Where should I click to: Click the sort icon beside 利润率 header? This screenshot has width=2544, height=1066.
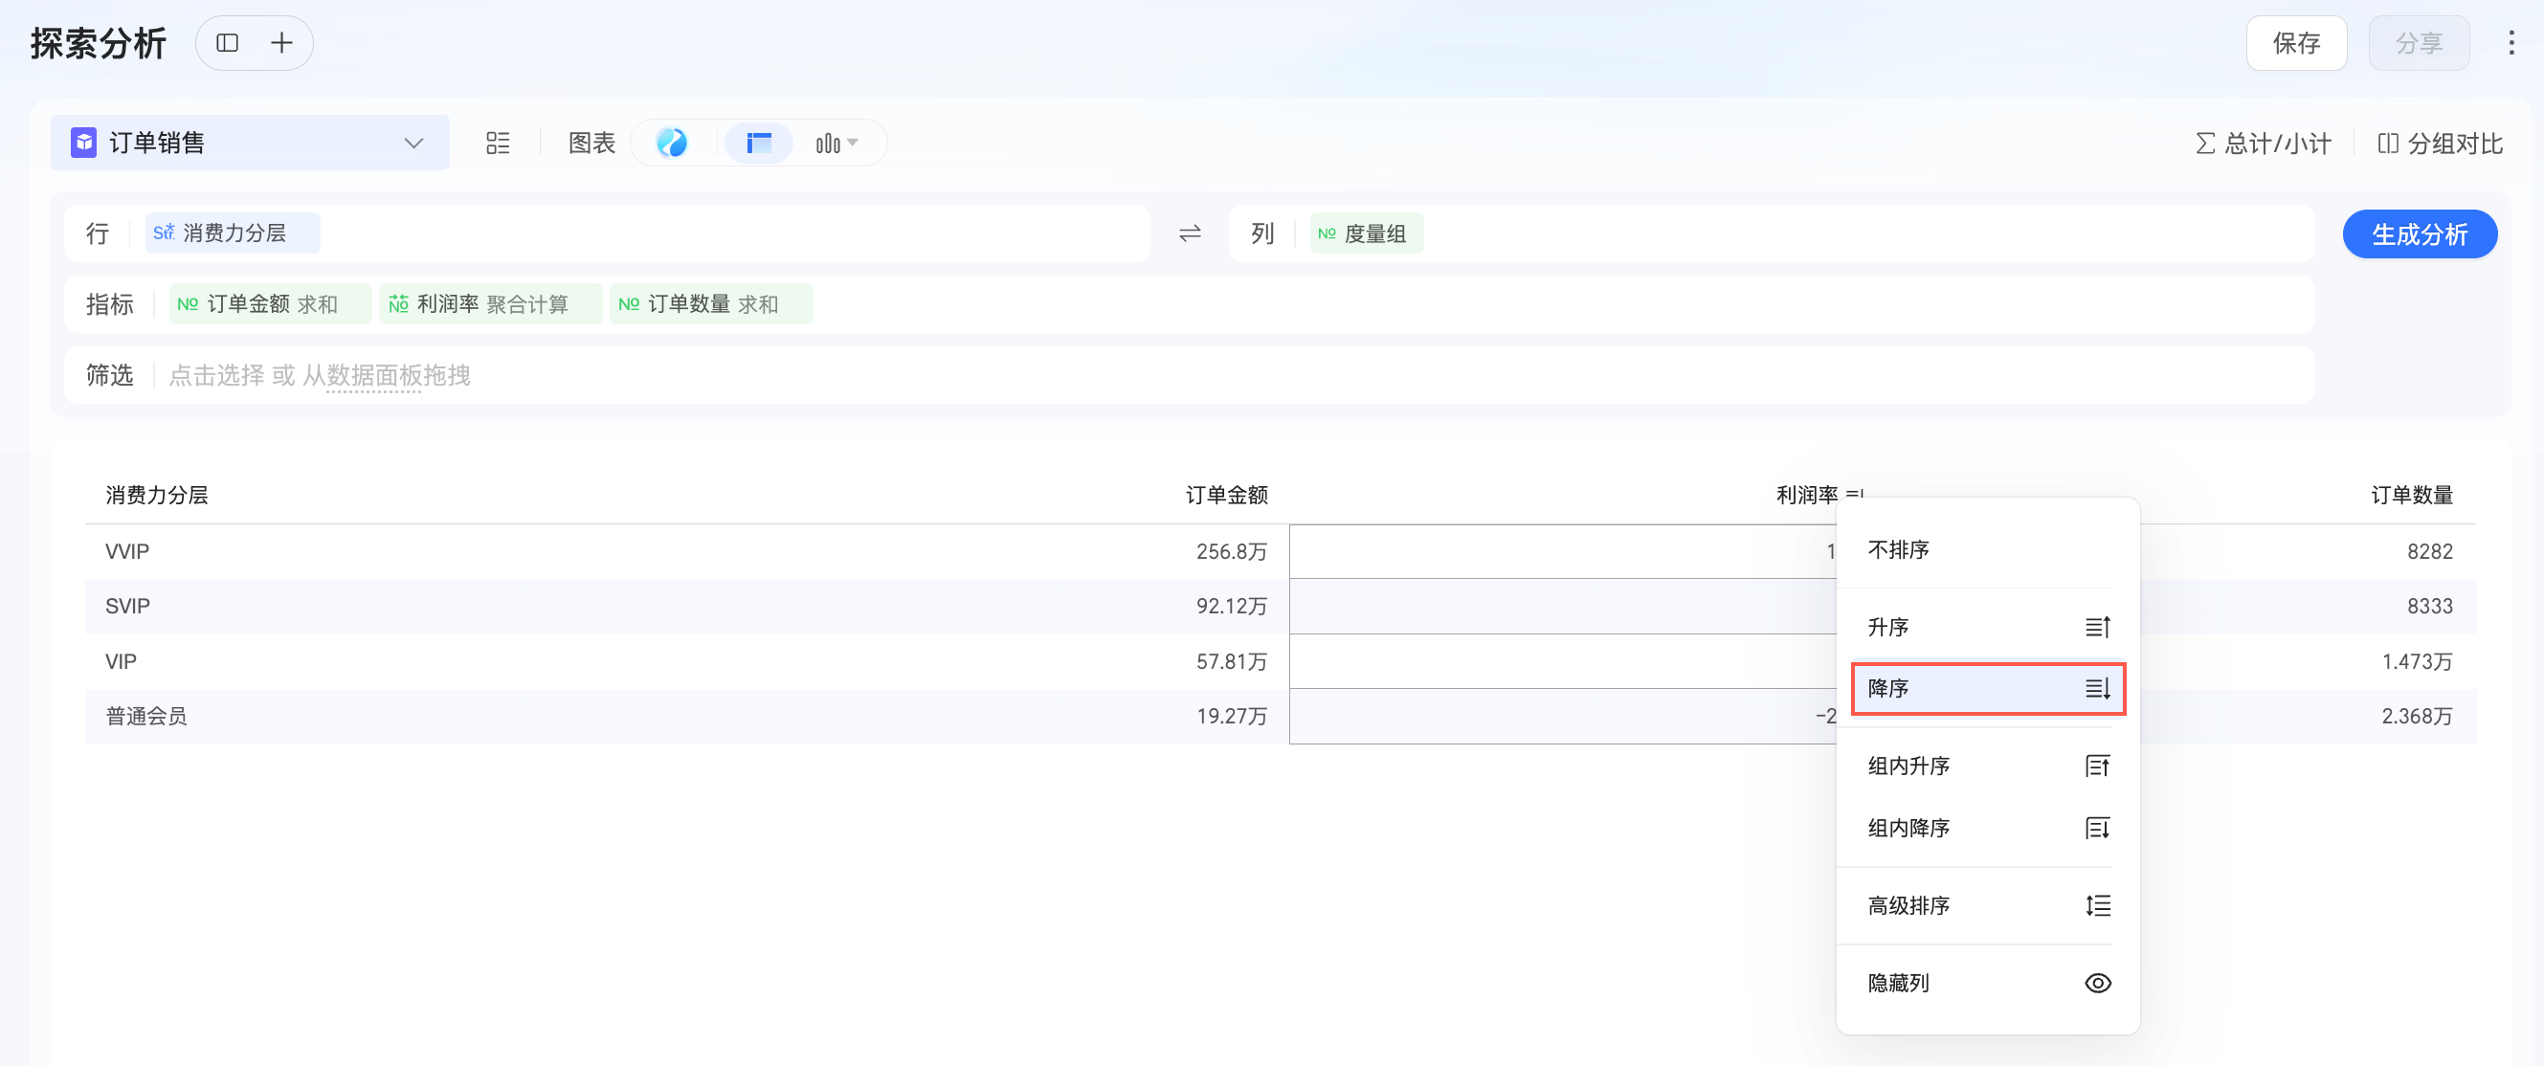(x=1854, y=494)
